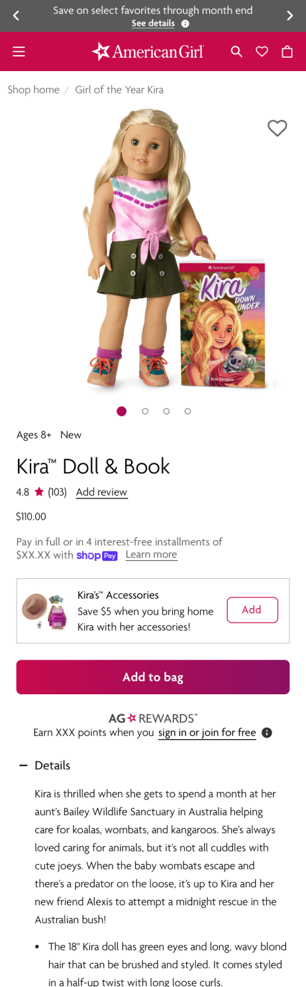Click info icon beside AG Rewards sign-in
This screenshot has height=987, width=306.
[267, 733]
